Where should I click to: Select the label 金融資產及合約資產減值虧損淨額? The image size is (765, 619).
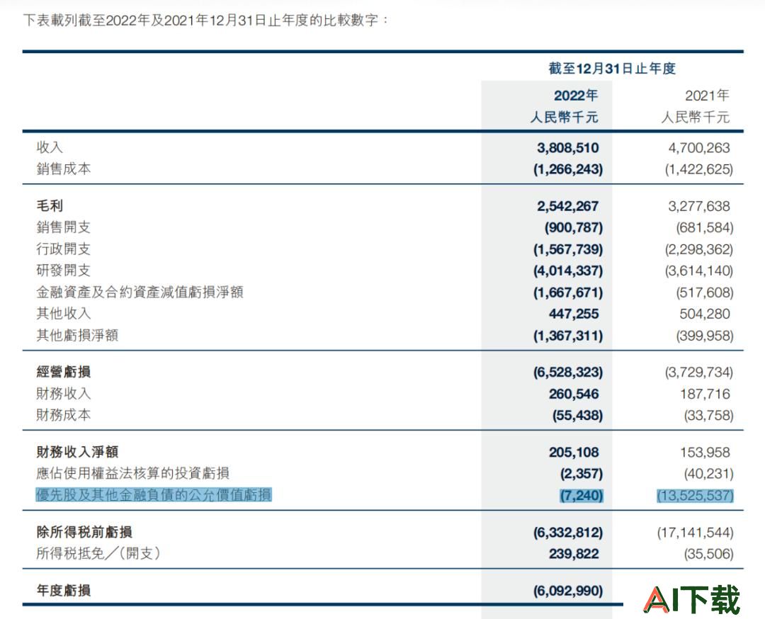[x=140, y=292]
